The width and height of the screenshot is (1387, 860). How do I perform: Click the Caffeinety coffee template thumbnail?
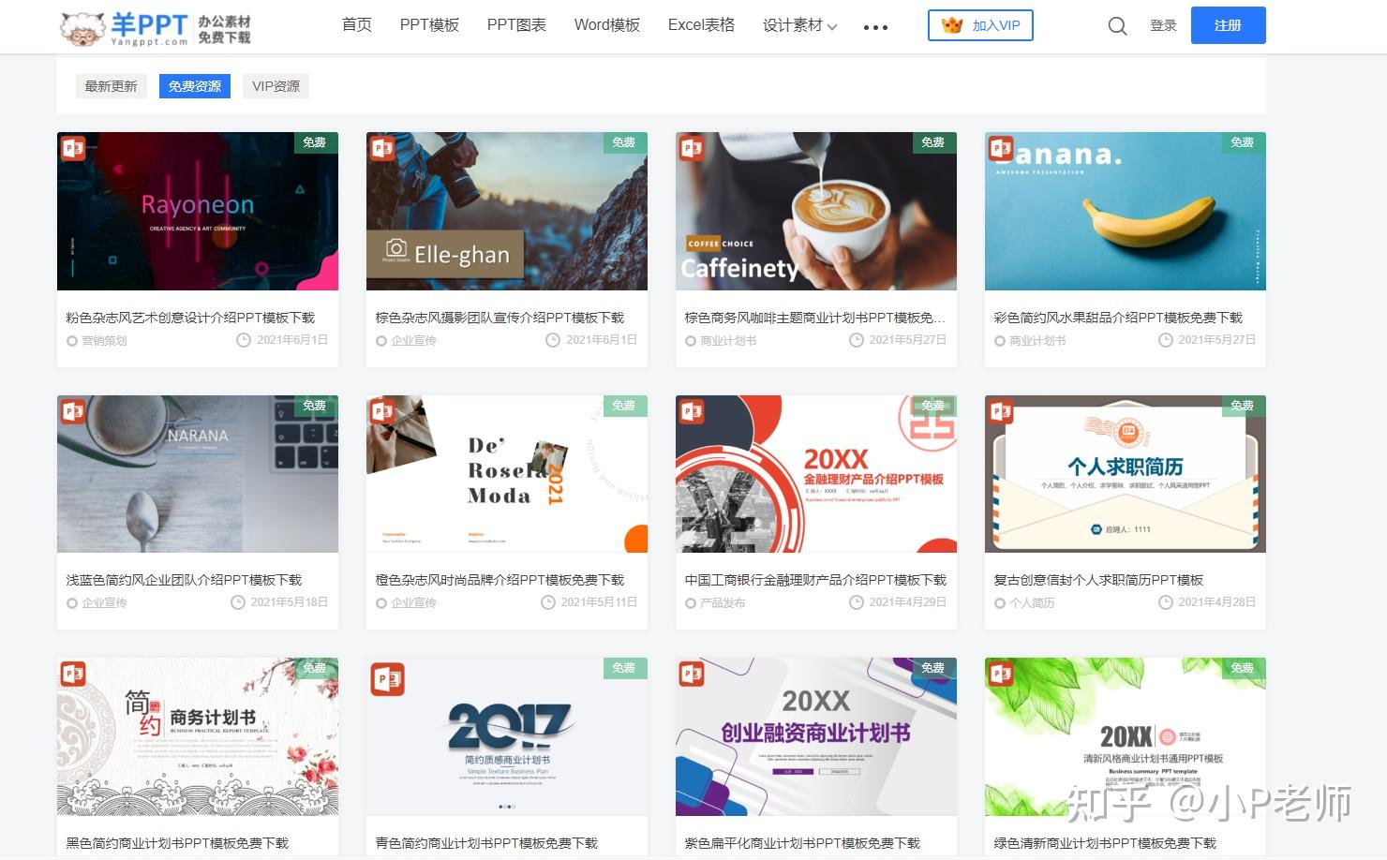pyautogui.click(x=815, y=211)
